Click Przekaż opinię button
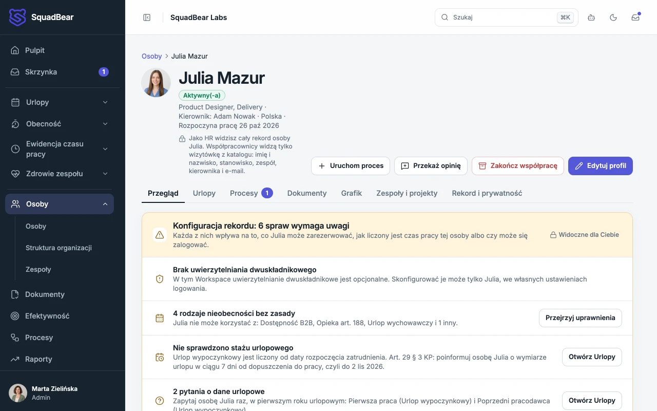The image size is (657, 411). (x=431, y=166)
